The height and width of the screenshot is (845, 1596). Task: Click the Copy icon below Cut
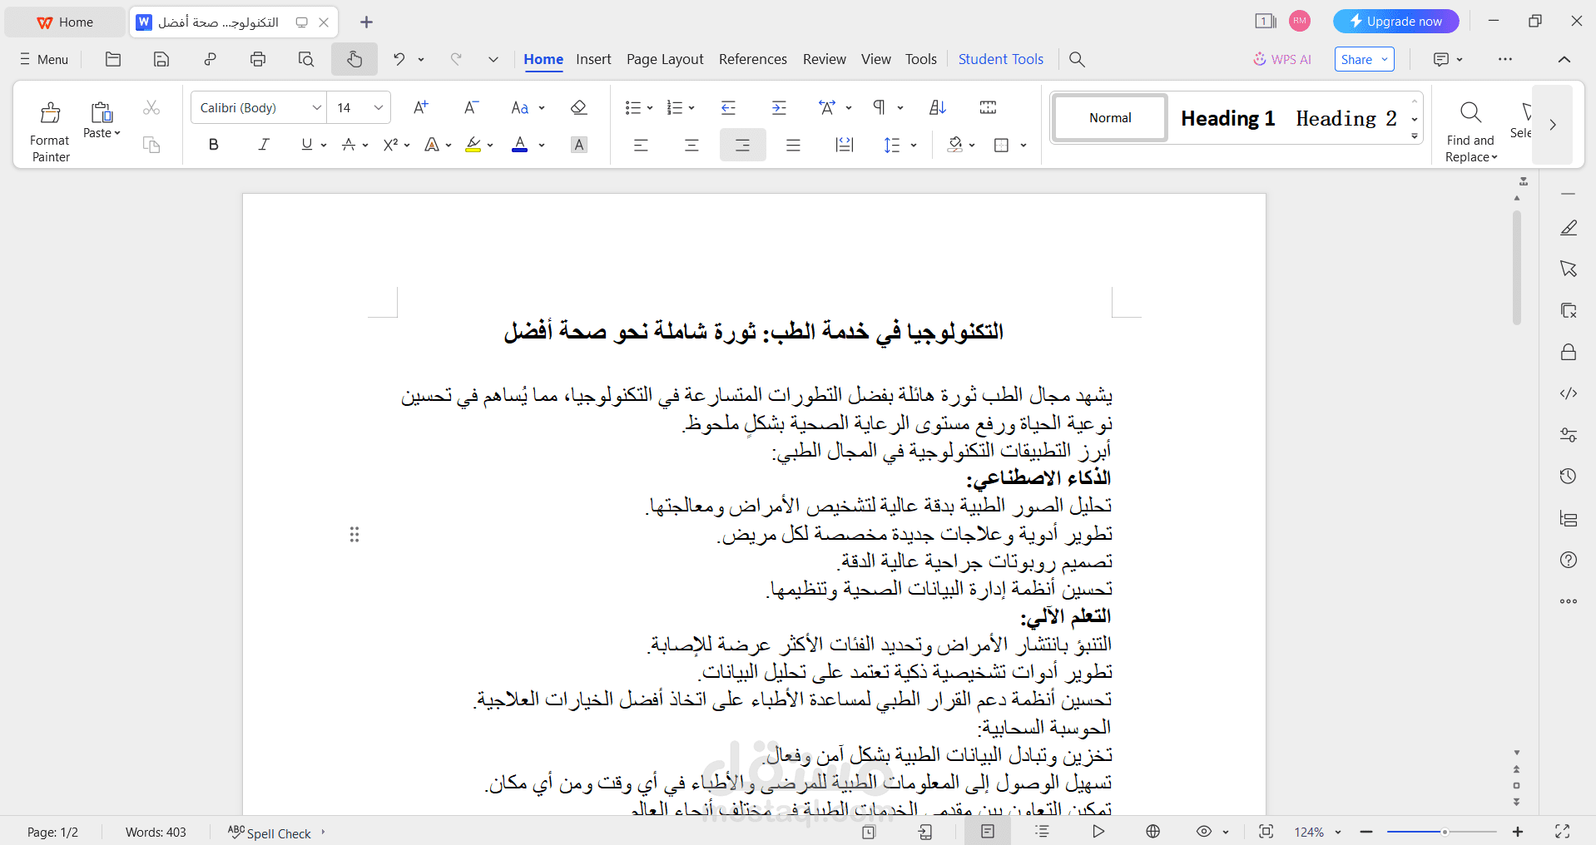point(151,145)
